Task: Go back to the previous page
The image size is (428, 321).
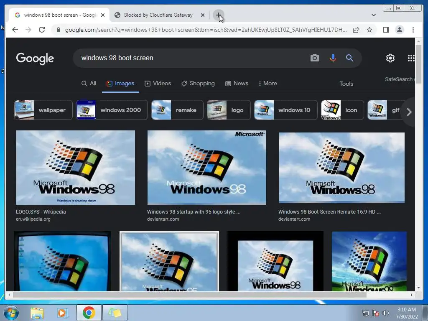Action: click(x=15, y=30)
